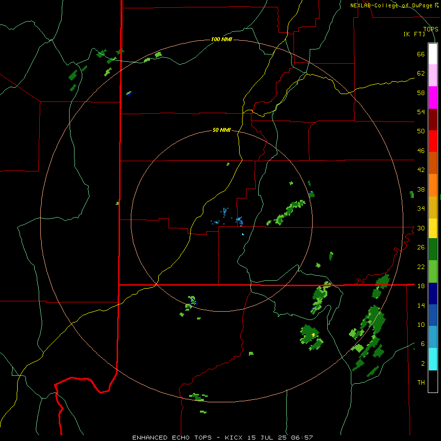441x441 pixels.
Task: Click the "50 NMI" range ring label
Action: click(x=221, y=130)
